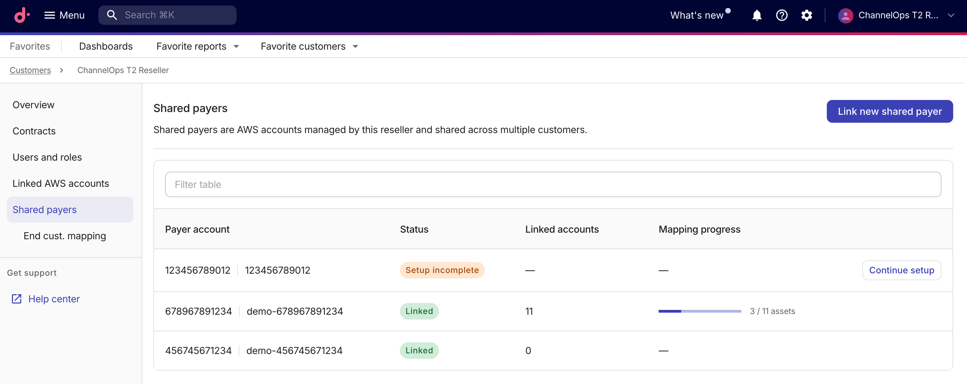Image resolution: width=967 pixels, height=384 pixels.
Task: Click the Shared payers page heading
Action: (190, 108)
